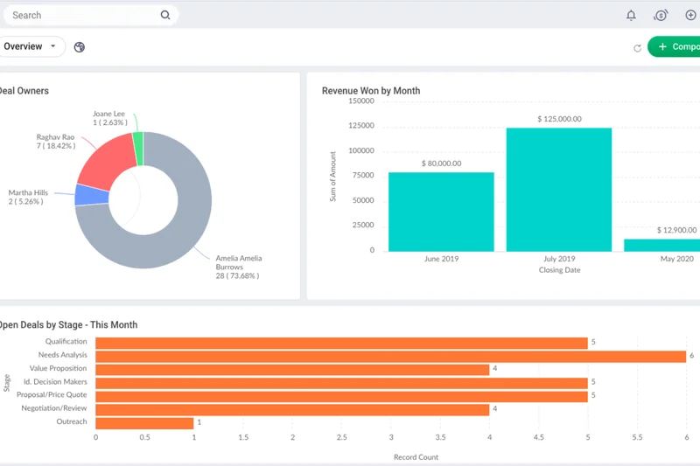Click the Qualification stage bar
700x466 pixels.
(x=341, y=343)
